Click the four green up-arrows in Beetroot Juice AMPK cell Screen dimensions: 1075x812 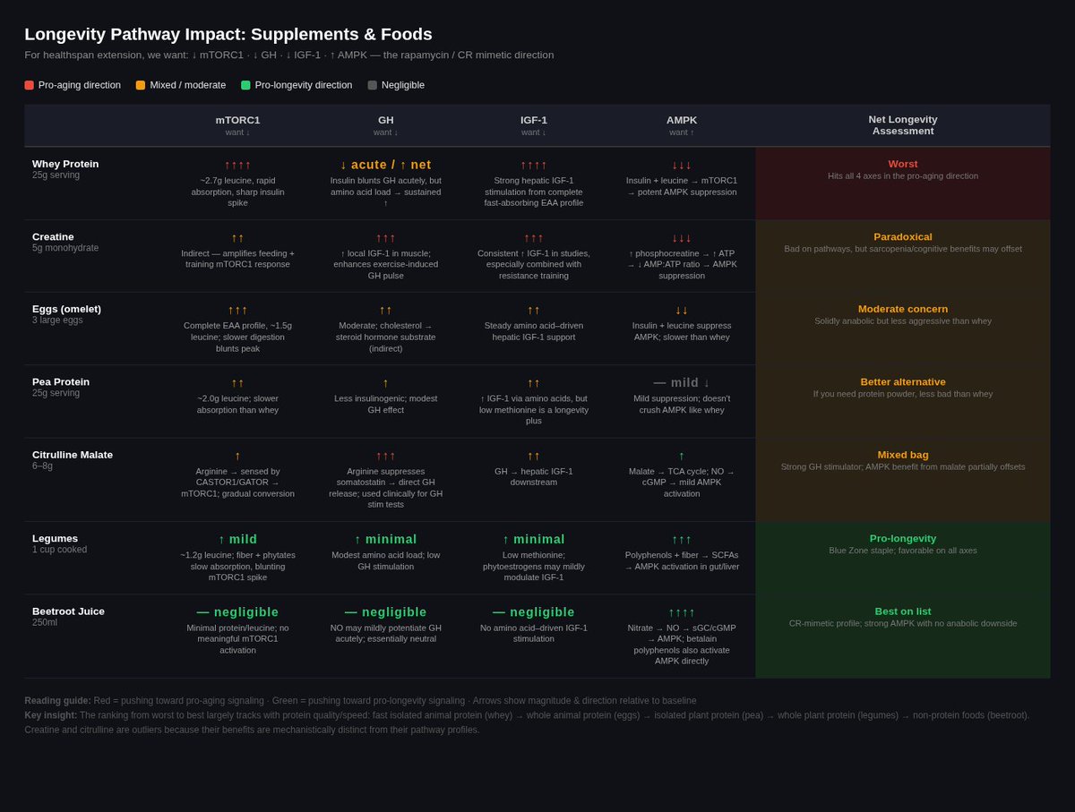682,612
